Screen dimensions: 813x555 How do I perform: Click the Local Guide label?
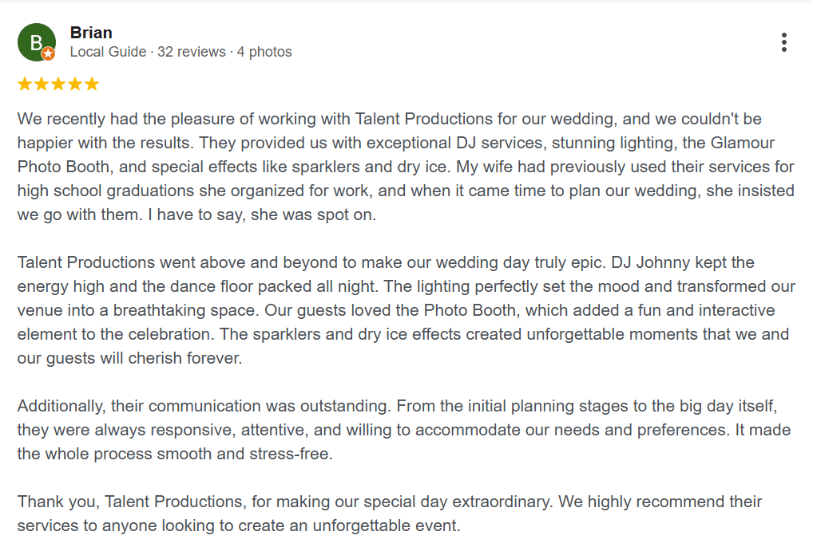tap(108, 52)
